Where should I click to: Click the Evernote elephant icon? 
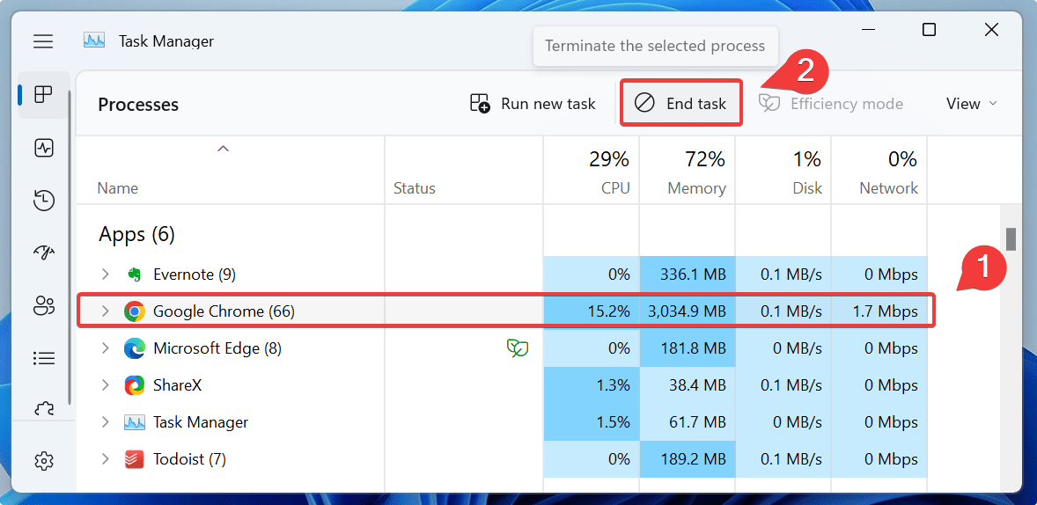pos(135,274)
